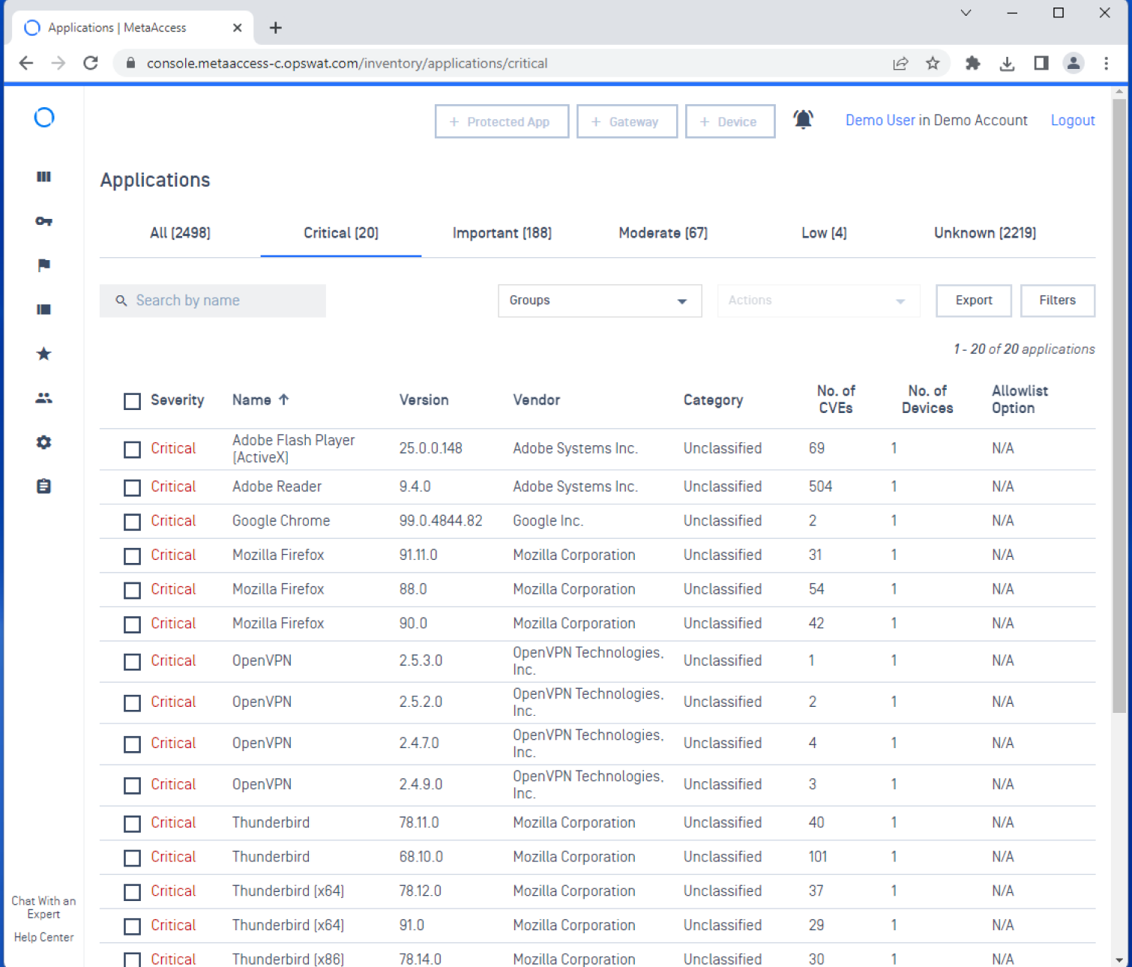Open the Help Center link
This screenshot has height=967, width=1132.
[43, 938]
